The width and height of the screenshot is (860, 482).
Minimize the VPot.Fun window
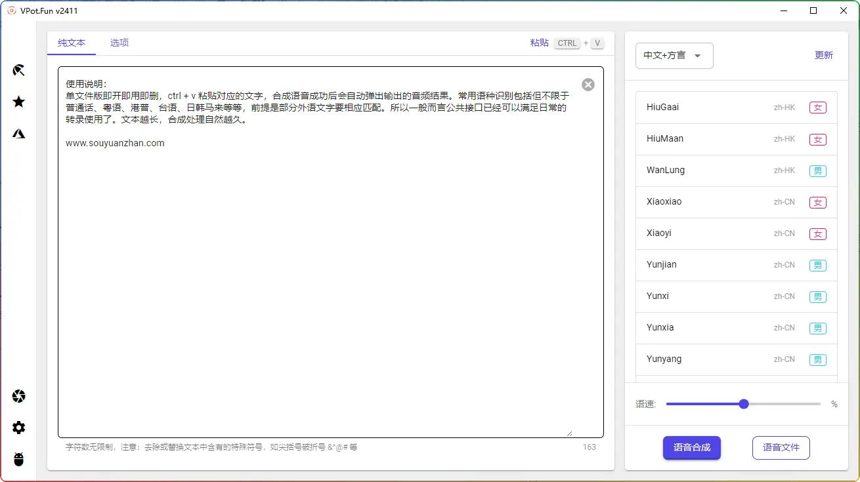784,10
